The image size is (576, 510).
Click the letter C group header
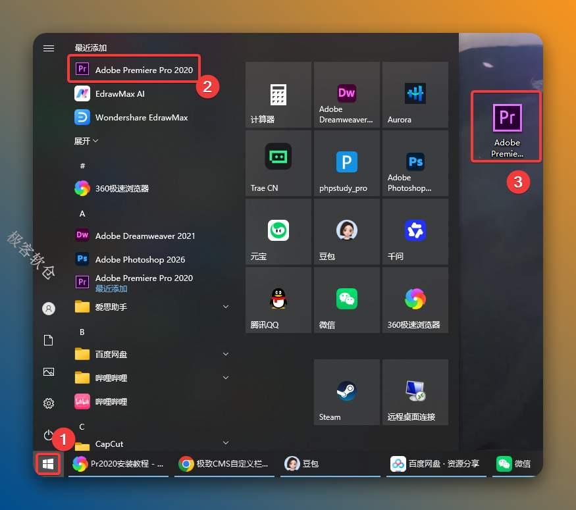coord(82,426)
